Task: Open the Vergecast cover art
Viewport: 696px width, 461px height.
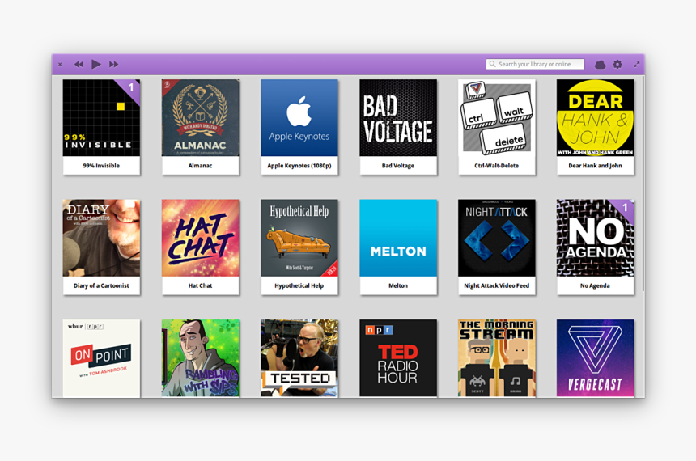Action: tap(595, 358)
